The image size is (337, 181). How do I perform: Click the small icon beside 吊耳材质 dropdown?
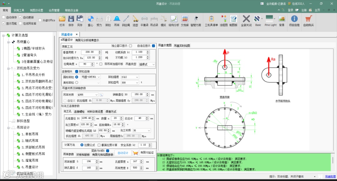click(101, 95)
